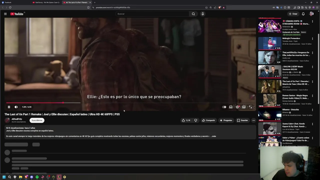The image size is (320, 180).
Task: Open options for Suena Cabrrr video
Action: coord(312,124)
